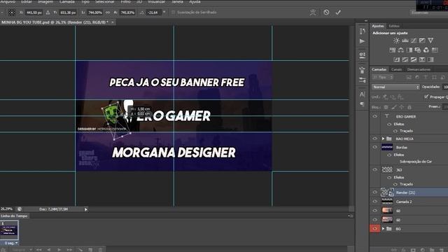Open the Normal blend mode dropdown
448x252 pixels.
[395, 87]
